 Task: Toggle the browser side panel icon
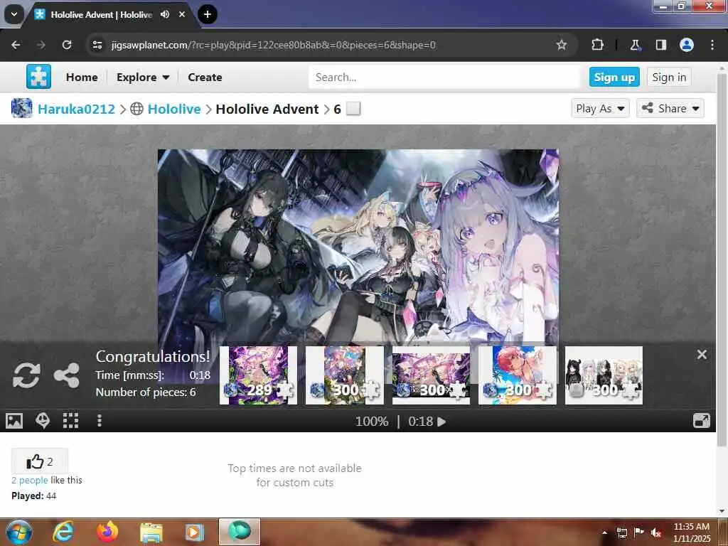(x=660, y=45)
